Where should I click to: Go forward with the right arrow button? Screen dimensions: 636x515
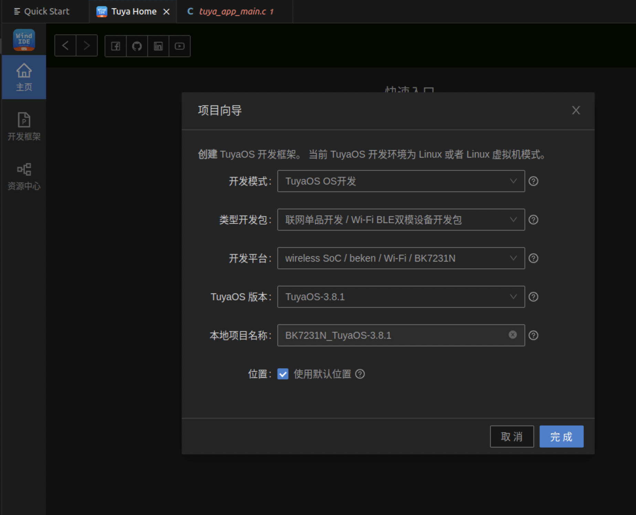click(x=86, y=46)
